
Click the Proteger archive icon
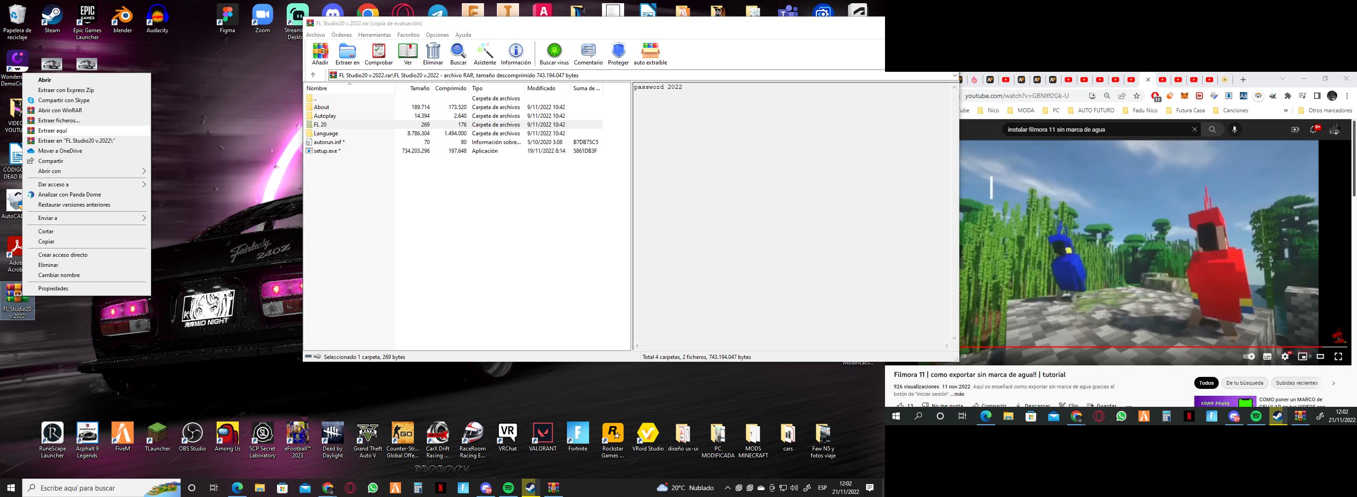pos(618,54)
